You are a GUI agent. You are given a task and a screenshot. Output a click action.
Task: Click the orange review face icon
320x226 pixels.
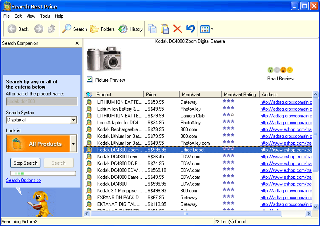(x=283, y=70)
